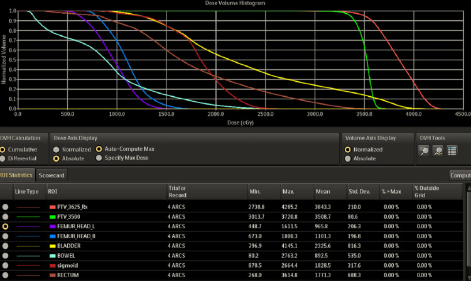Click the zoom region magnifier DVH tool
The width and height of the screenshot is (471, 281).
tap(423, 151)
